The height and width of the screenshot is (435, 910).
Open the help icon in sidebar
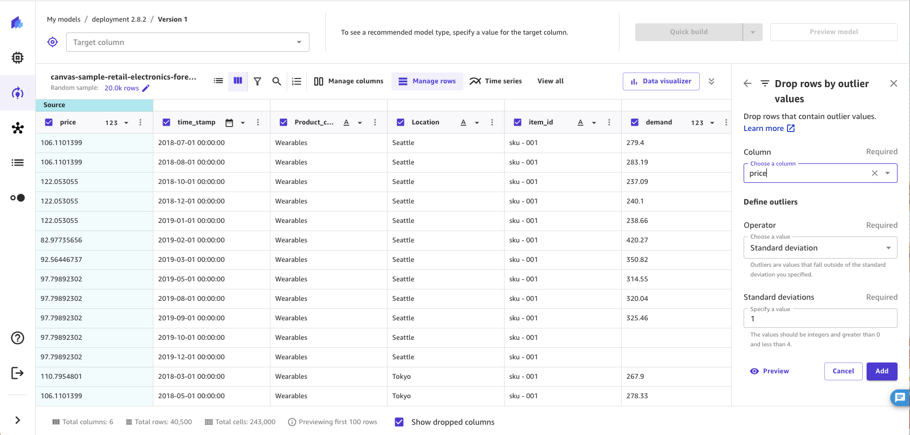pyautogui.click(x=17, y=338)
